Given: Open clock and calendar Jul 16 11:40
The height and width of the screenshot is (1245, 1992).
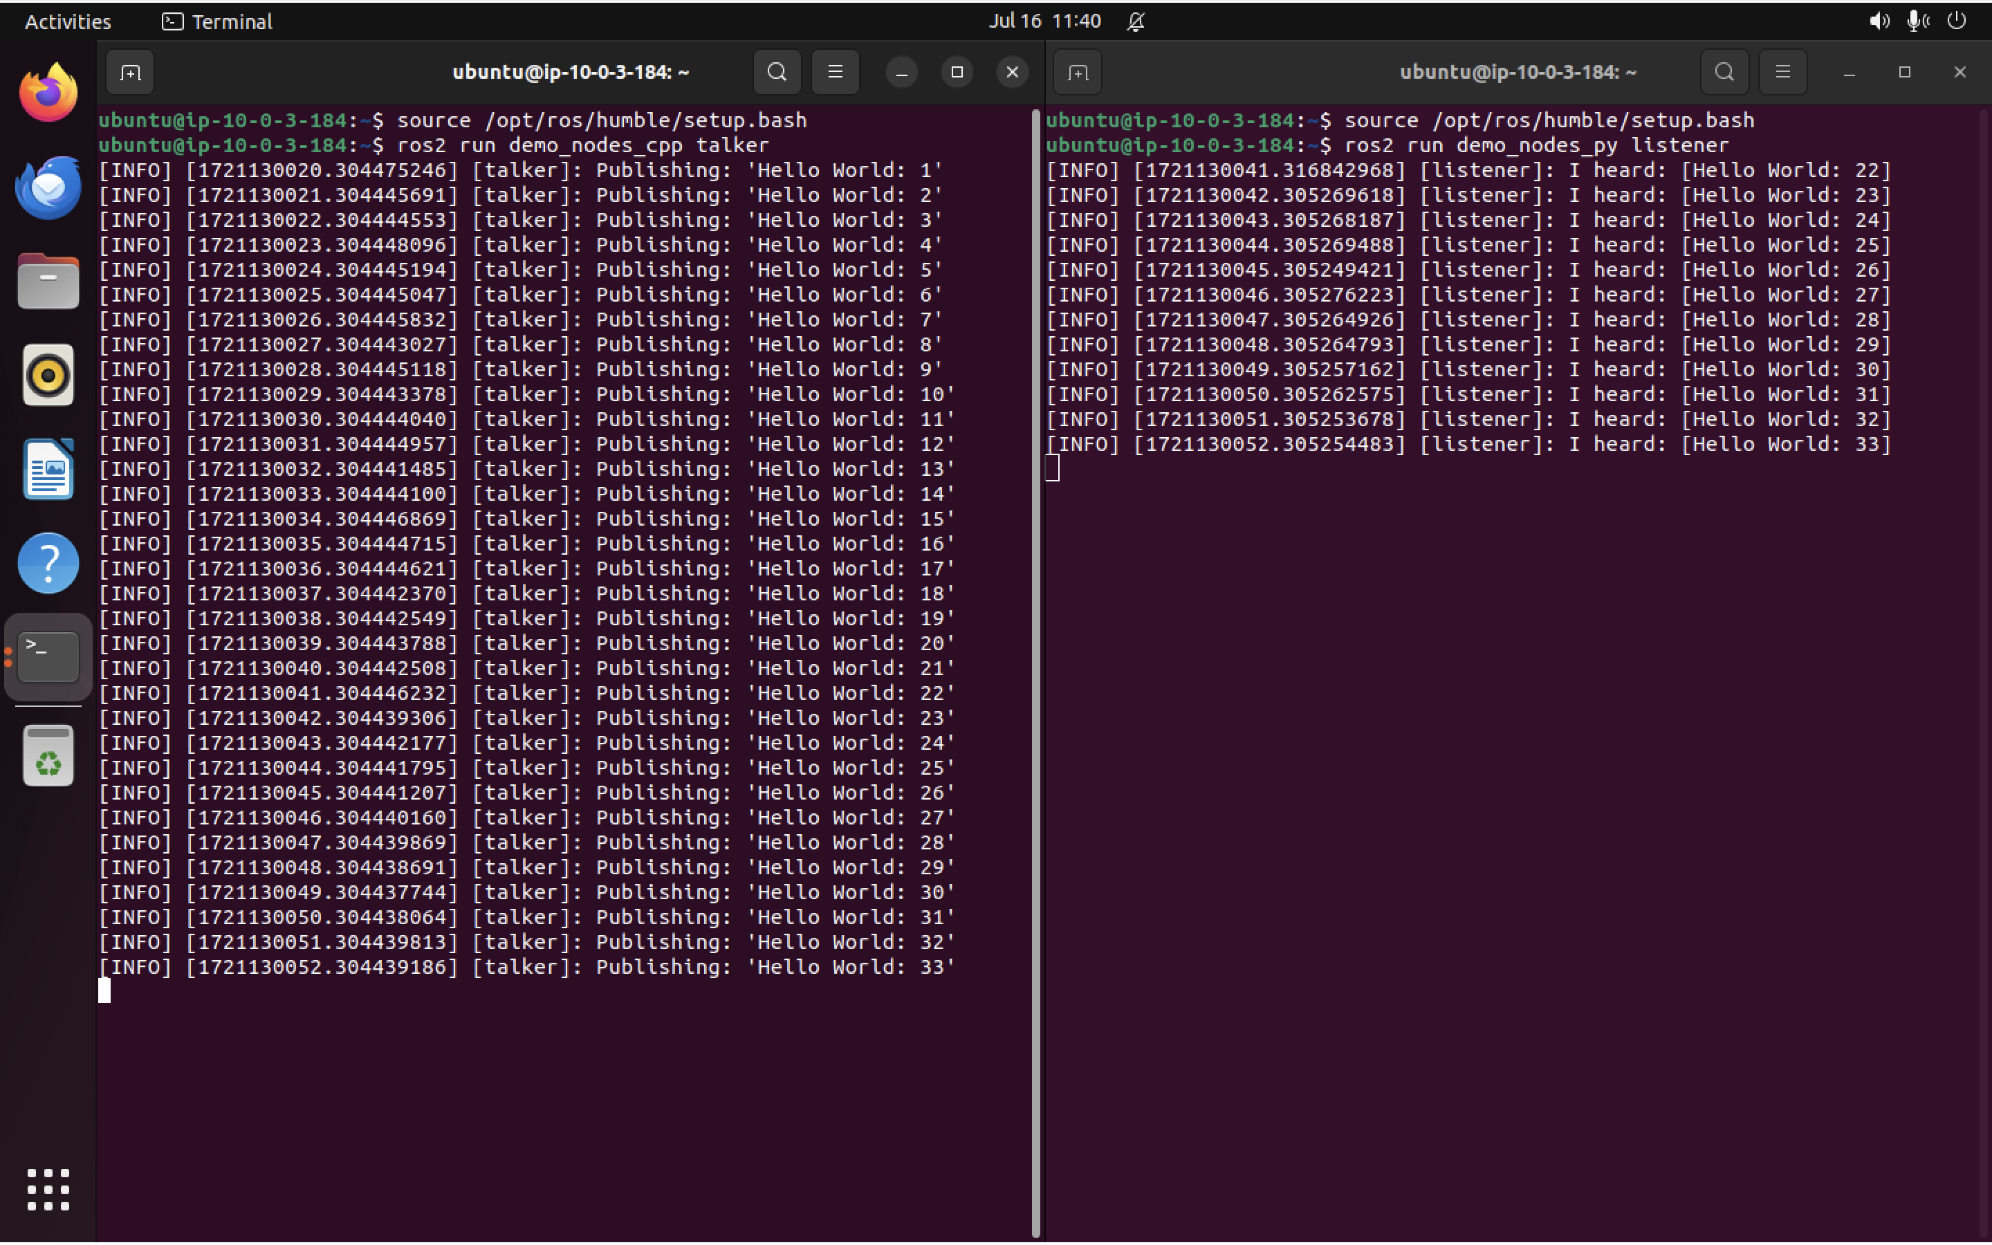Looking at the screenshot, I should [1044, 21].
